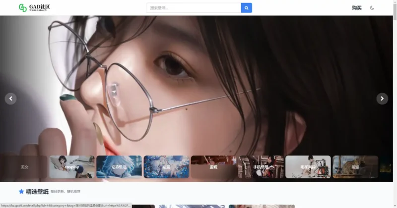Image resolution: width=397 pixels, height=208 pixels.
Task: Choose the 游戏 category tile
Action: pos(213,167)
